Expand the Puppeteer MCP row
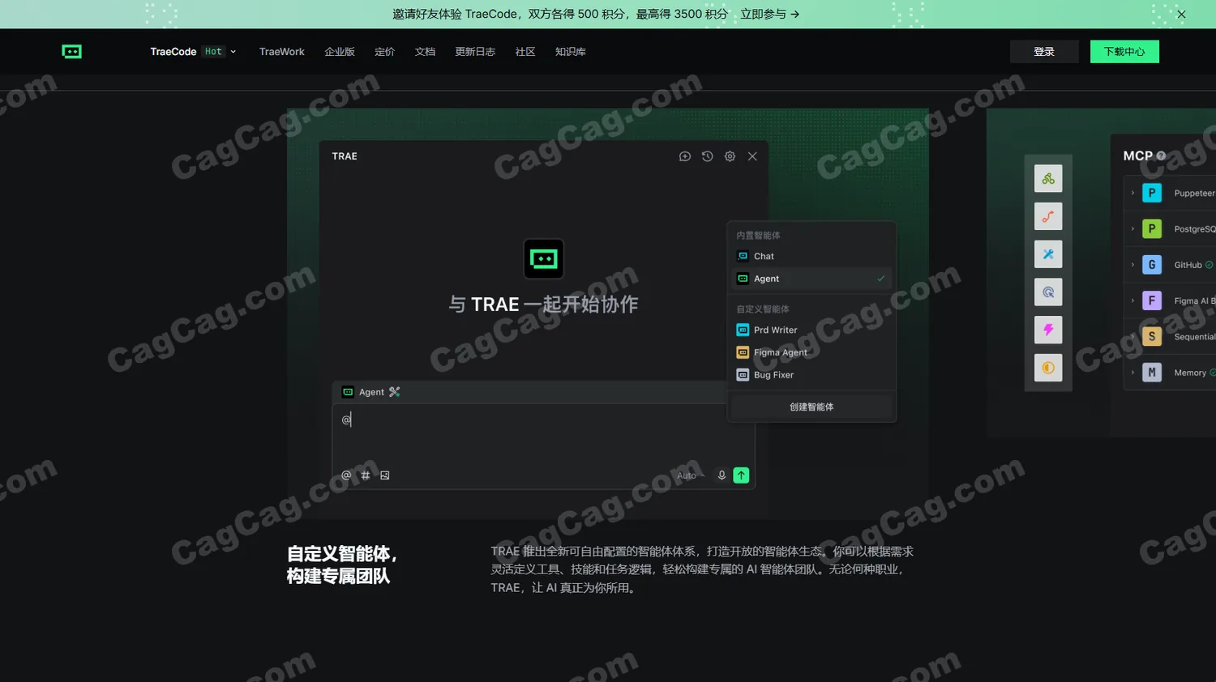1216x682 pixels. [x=1133, y=193]
